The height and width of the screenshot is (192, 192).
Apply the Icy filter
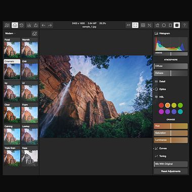pos(12,91)
